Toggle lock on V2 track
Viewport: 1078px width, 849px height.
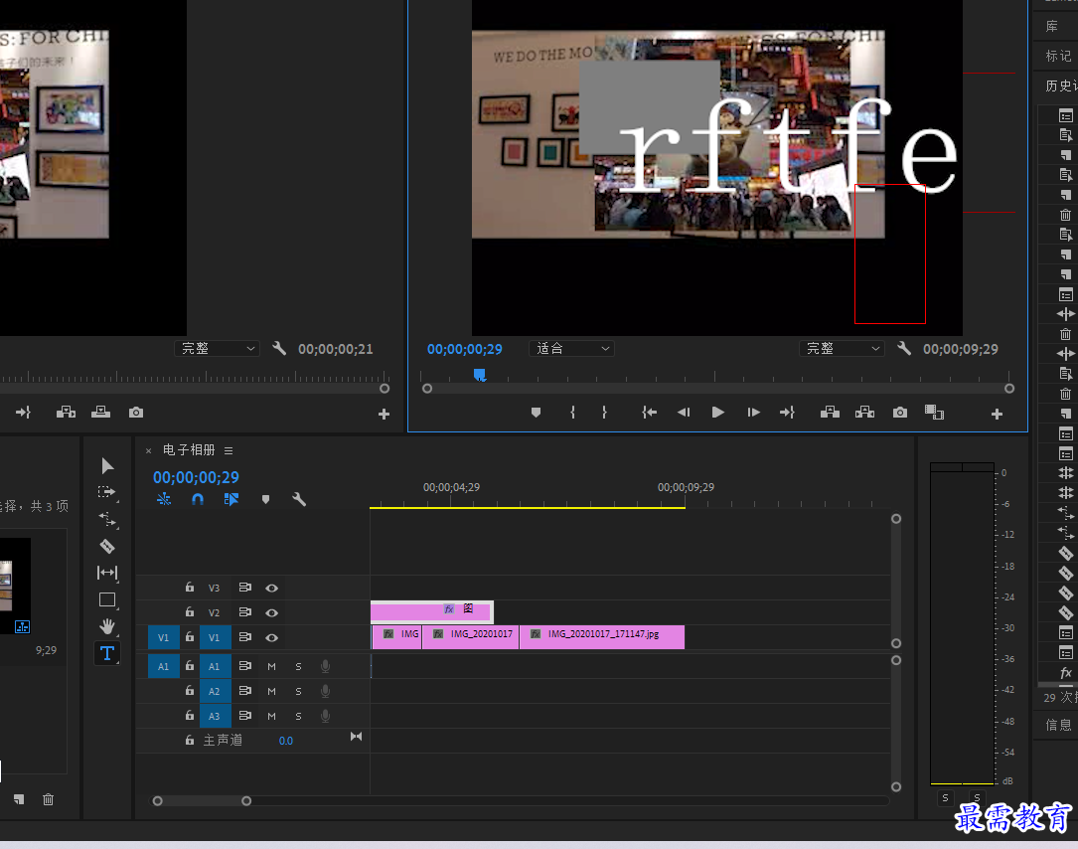pyautogui.click(x=189, y=611)
